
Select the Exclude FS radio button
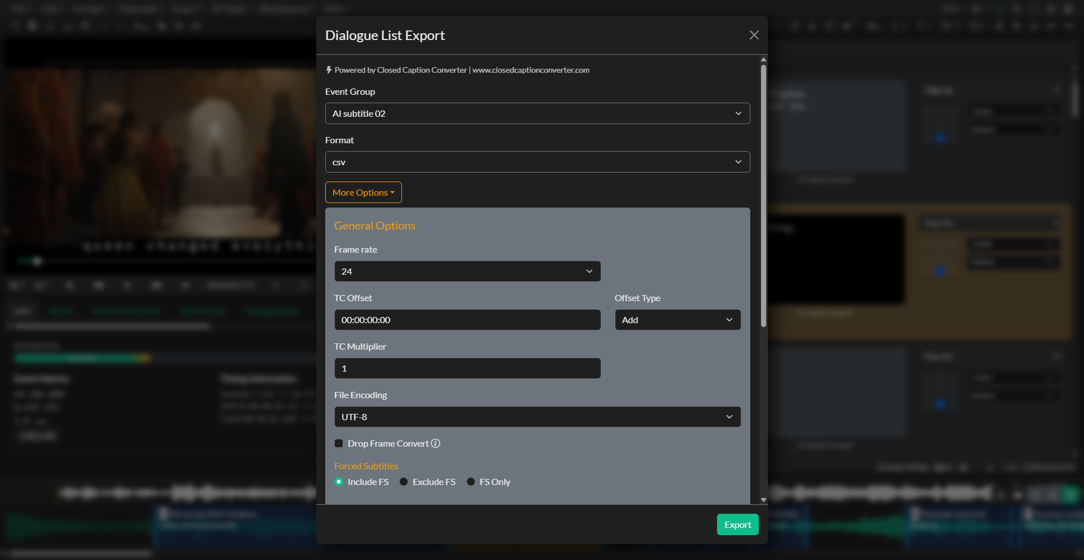pyautogui.click(x=403, y=482)
